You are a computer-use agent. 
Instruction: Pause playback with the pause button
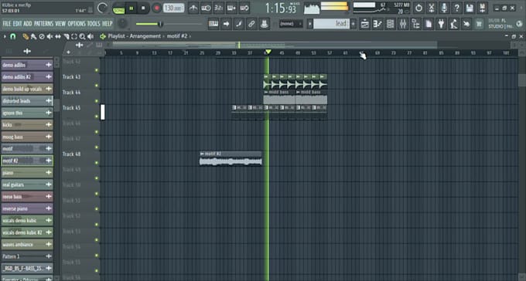(x=131, y=8)
